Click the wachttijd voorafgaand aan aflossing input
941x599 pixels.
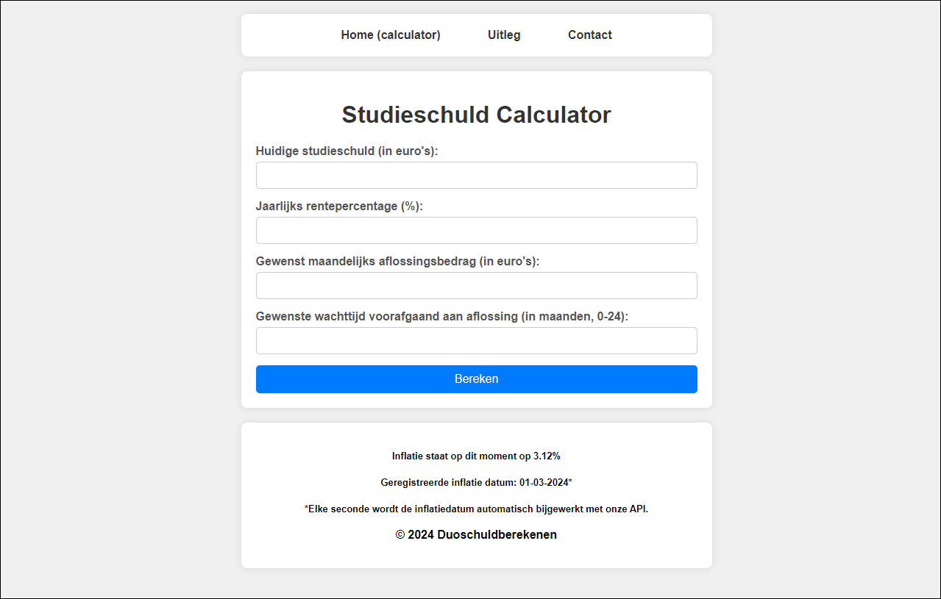tap(476, 341)
